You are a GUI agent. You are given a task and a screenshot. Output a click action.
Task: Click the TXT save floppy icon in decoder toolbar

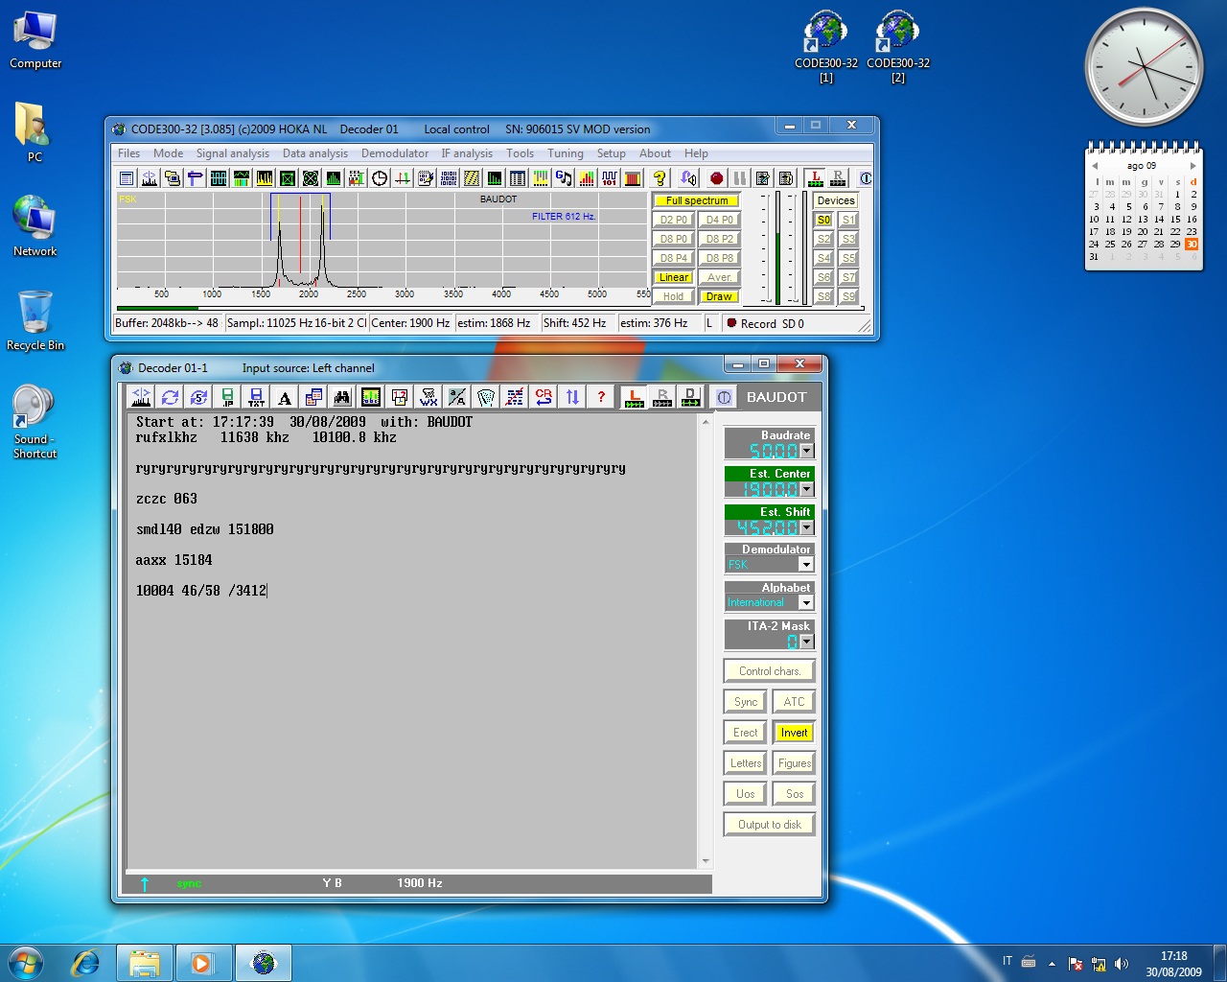(x=256, y=397)
